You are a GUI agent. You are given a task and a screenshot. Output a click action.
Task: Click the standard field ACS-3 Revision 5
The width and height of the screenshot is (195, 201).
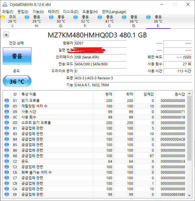click(x=133, y=78)
